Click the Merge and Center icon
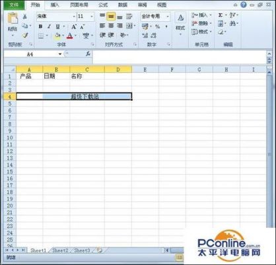The width and height of the screenshot is (276, 265). tap(129, 26)
